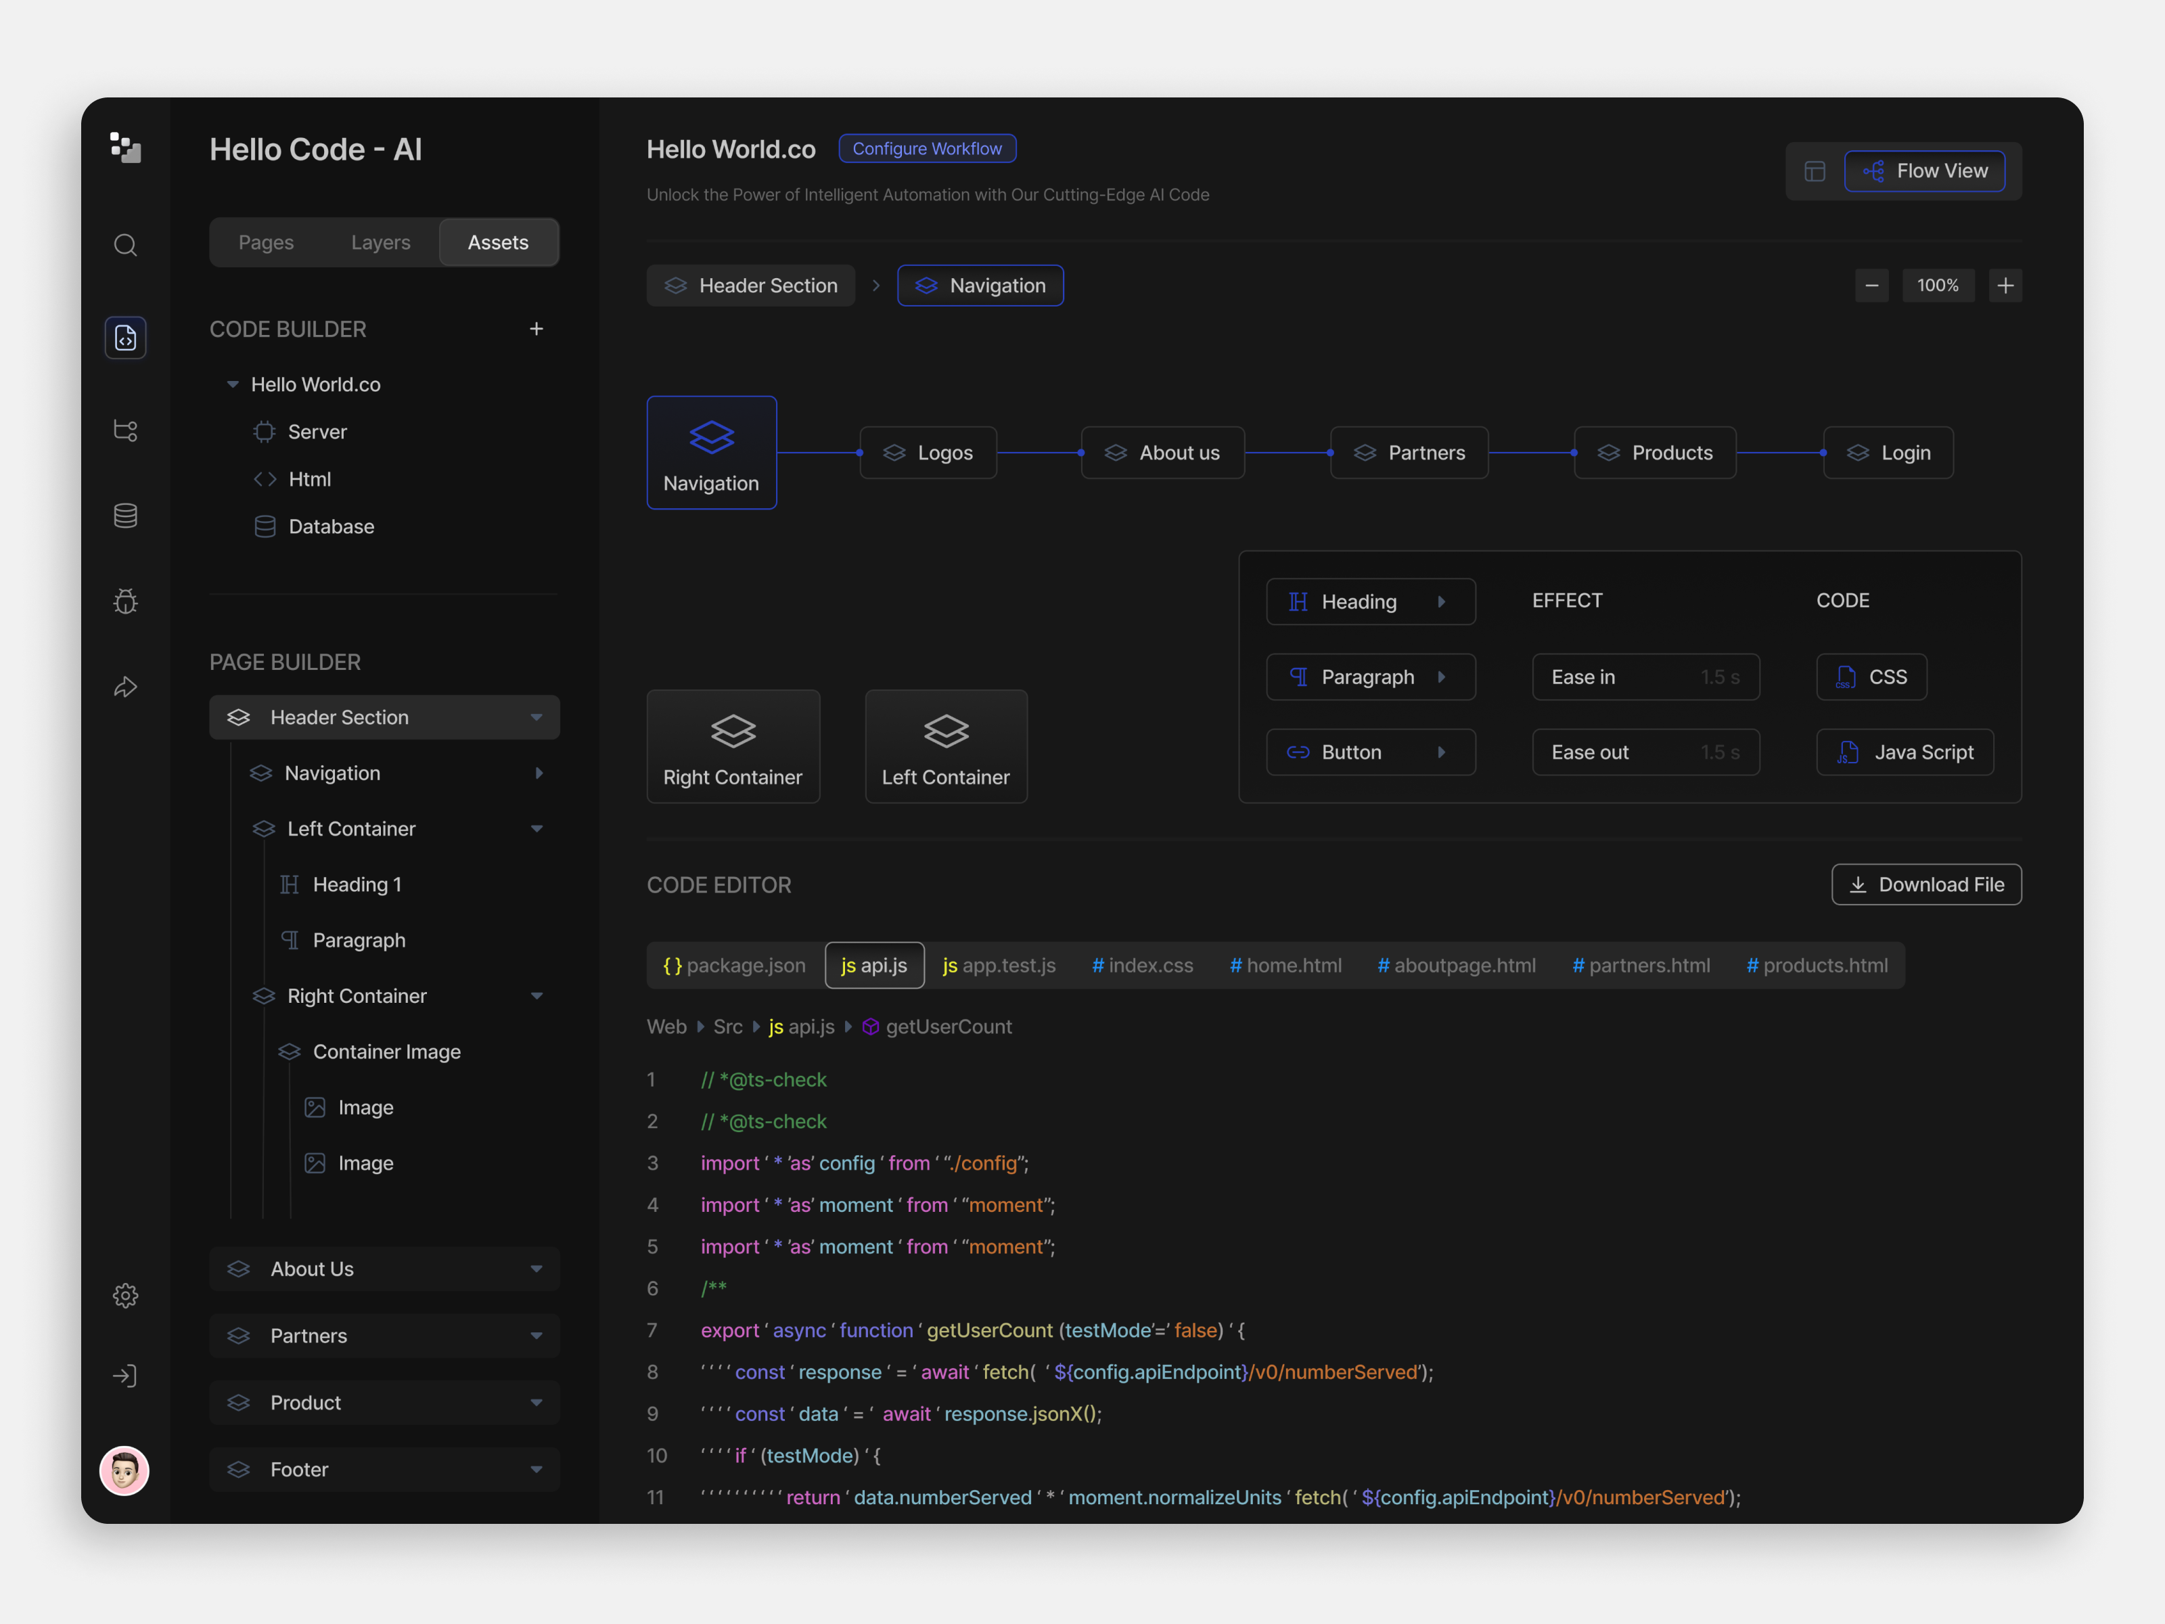
Task: Click the Download File button
Action: coord(1925,884)
